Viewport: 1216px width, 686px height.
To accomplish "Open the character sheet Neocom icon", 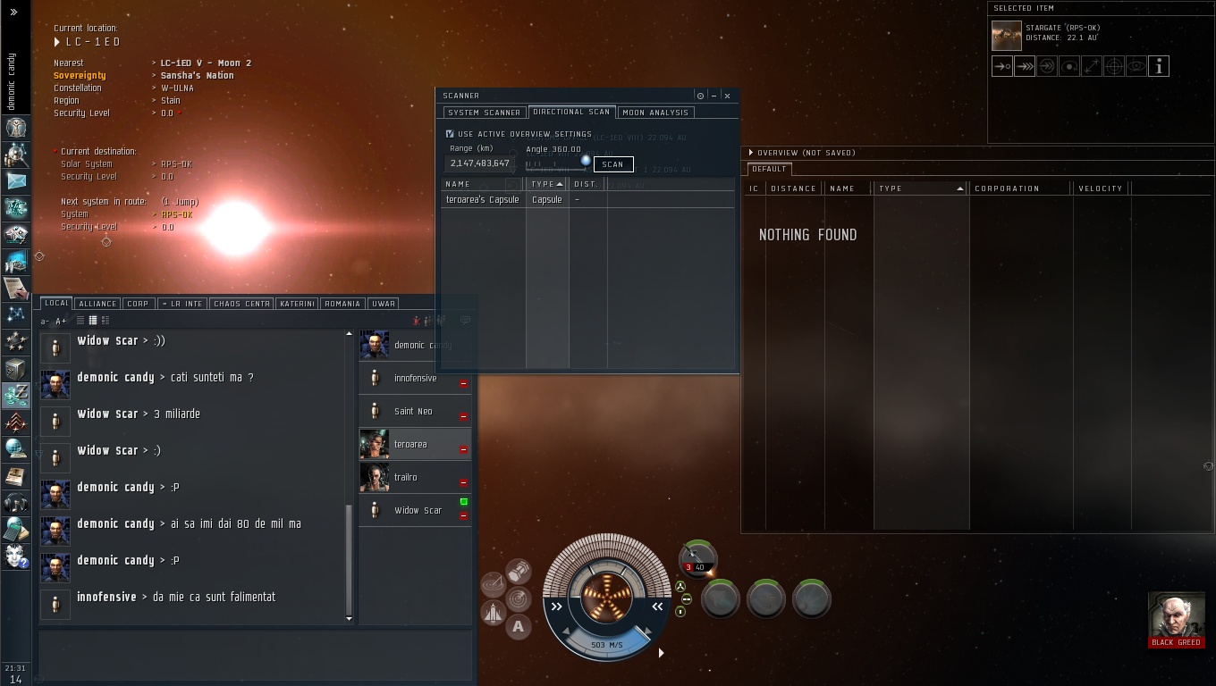I will (x=16, y=127).
